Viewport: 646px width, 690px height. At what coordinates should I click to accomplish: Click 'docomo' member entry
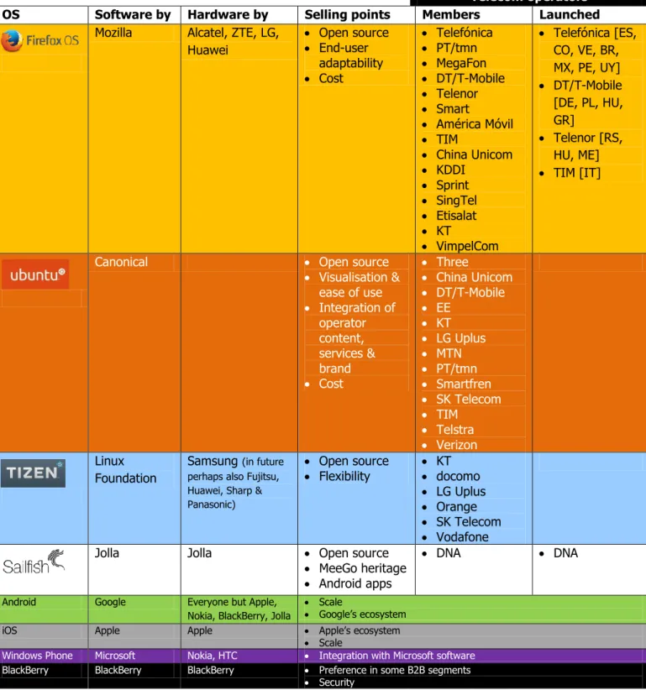pos(458,477)
